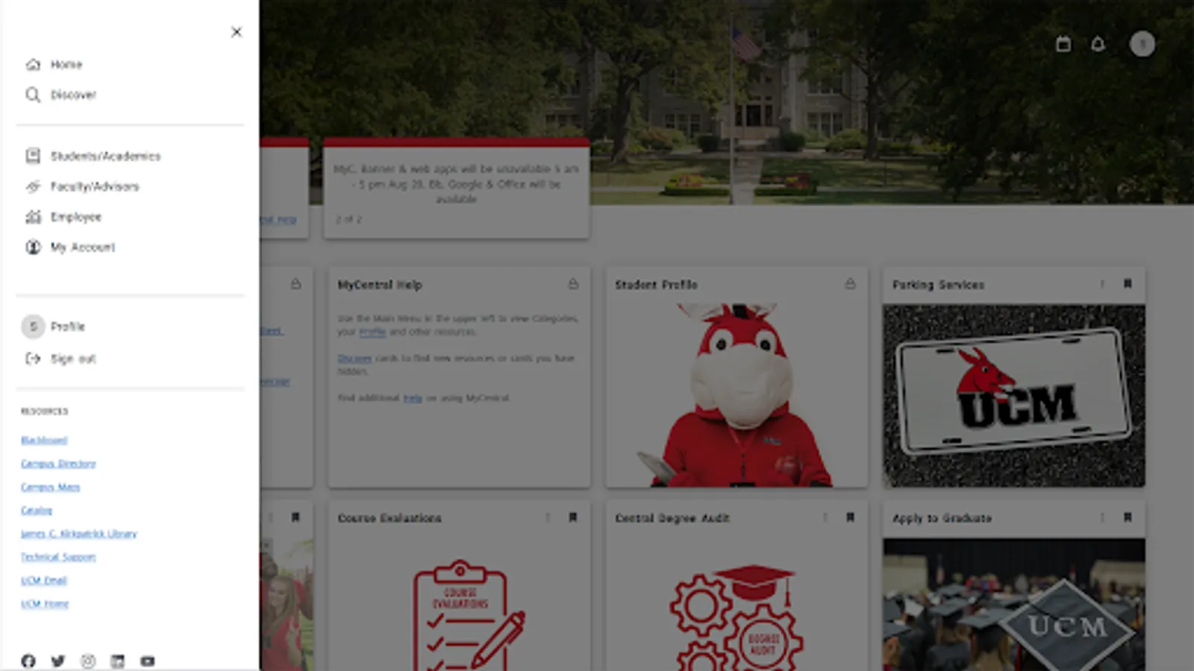Click the Student Profile mascot image
The width and height of the screenshot is (1194, 671).
(737, 395)
